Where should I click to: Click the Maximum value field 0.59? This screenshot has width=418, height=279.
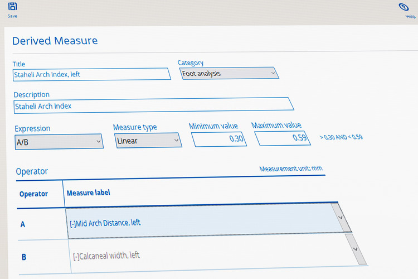[283, 138]
